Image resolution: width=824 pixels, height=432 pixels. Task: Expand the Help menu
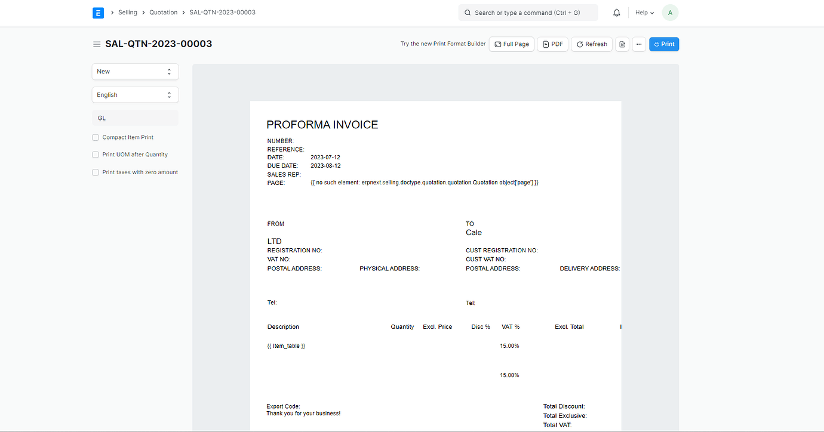point(644,13)
